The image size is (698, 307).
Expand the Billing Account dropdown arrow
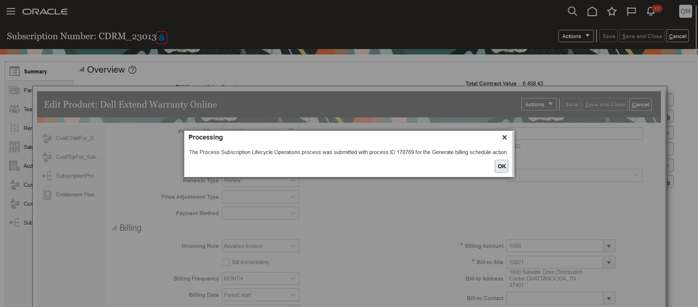[x=609, y=246]
